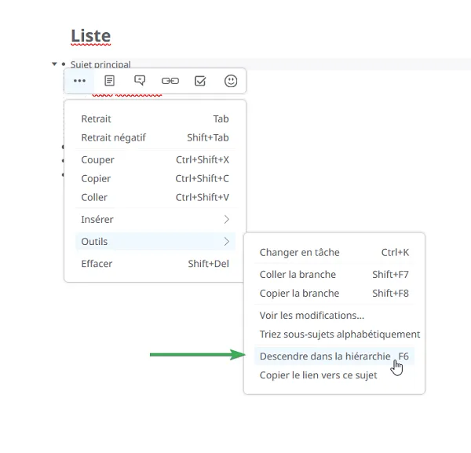471x453 pixels.
Task: Add a note using the note icon
Action: click(109, 81)
